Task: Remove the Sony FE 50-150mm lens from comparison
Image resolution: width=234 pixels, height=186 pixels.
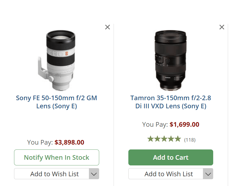Action: pos(108,27)
